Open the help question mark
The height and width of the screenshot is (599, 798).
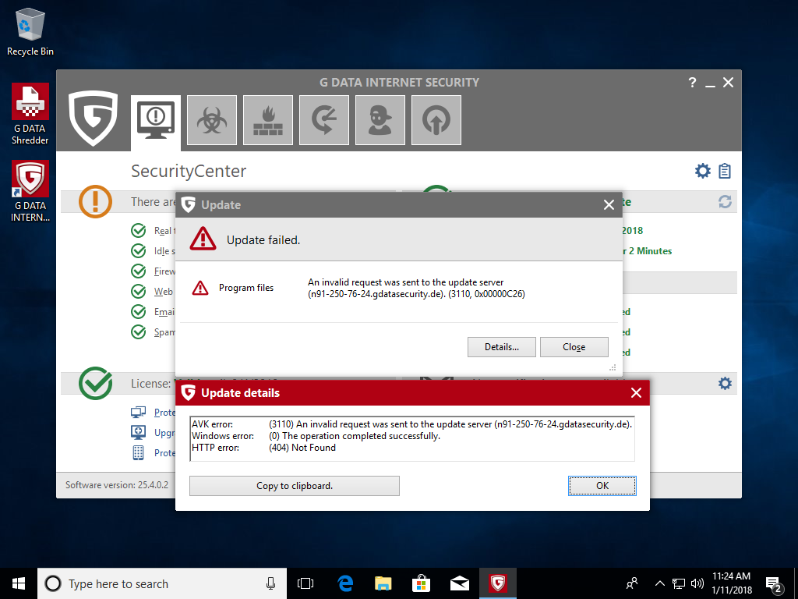tap(692, 83)
